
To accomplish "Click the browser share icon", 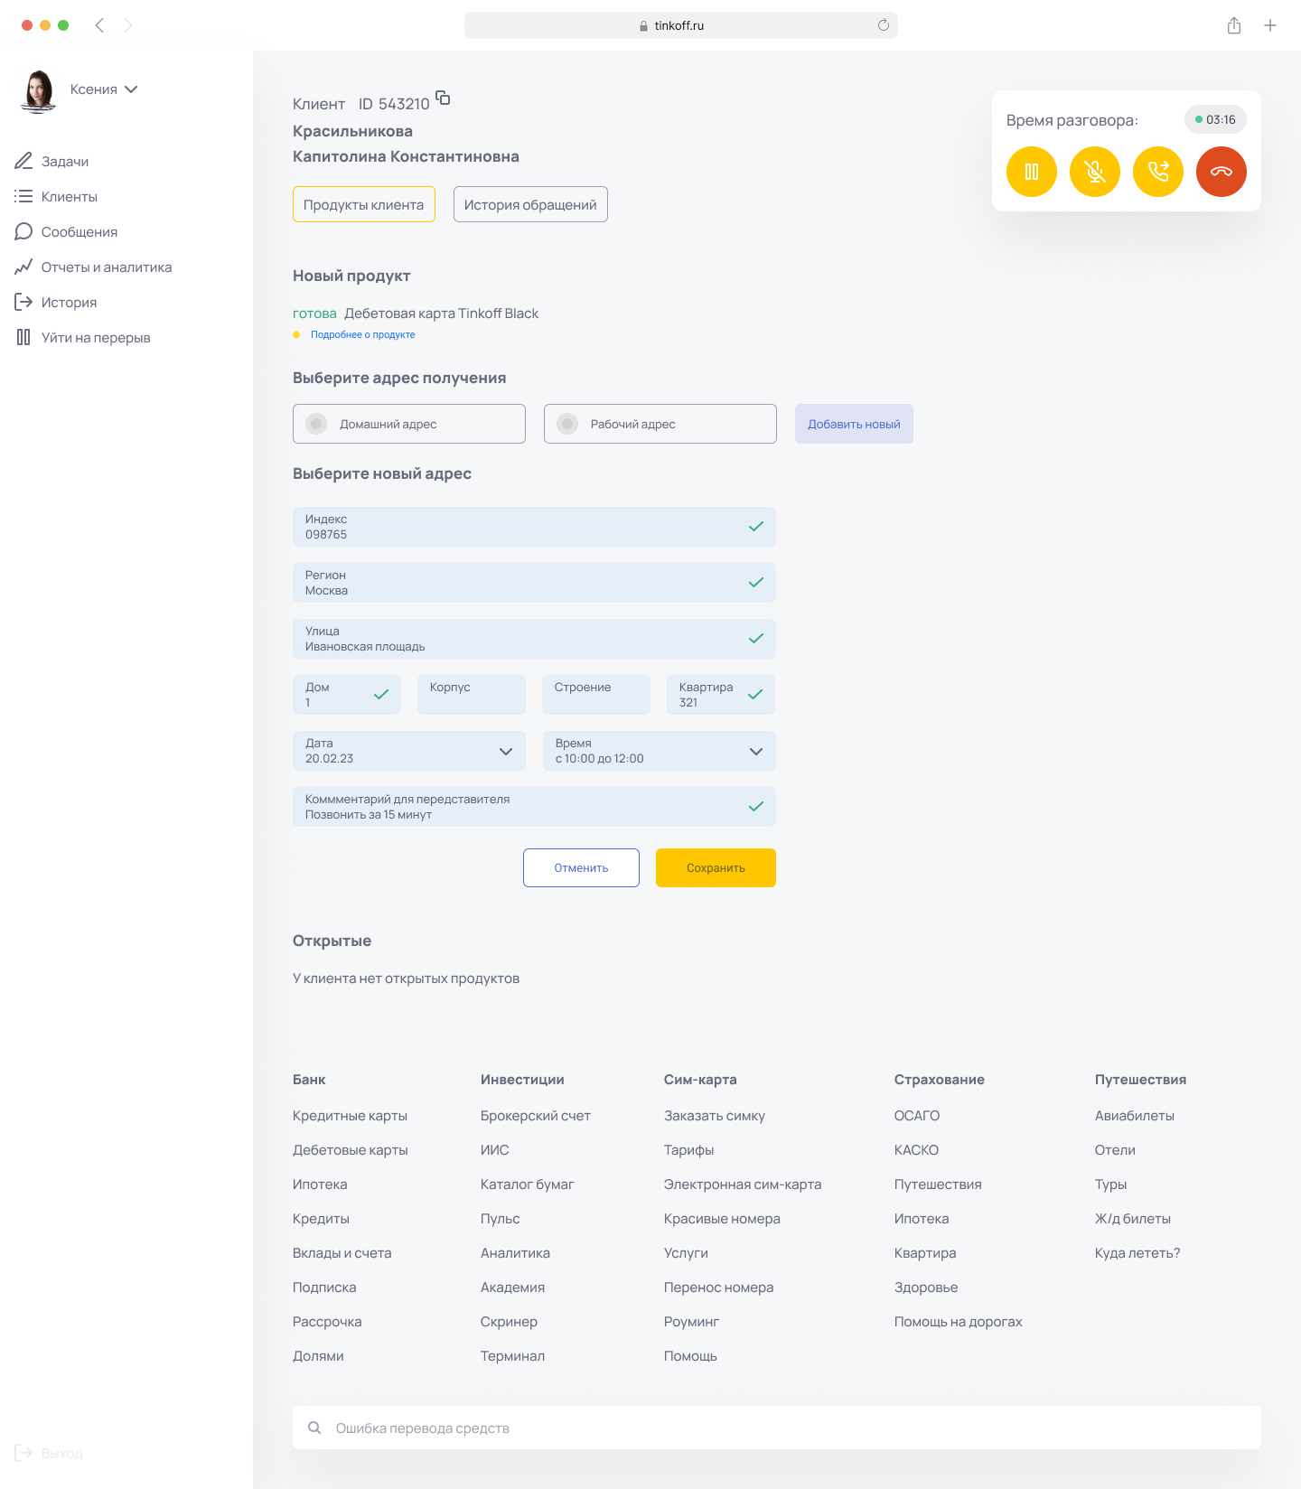I will click(1234, 25).
